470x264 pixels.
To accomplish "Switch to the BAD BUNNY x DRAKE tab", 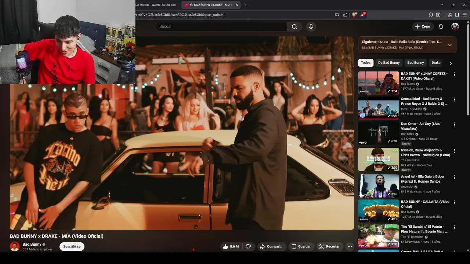I will [210, 5].
